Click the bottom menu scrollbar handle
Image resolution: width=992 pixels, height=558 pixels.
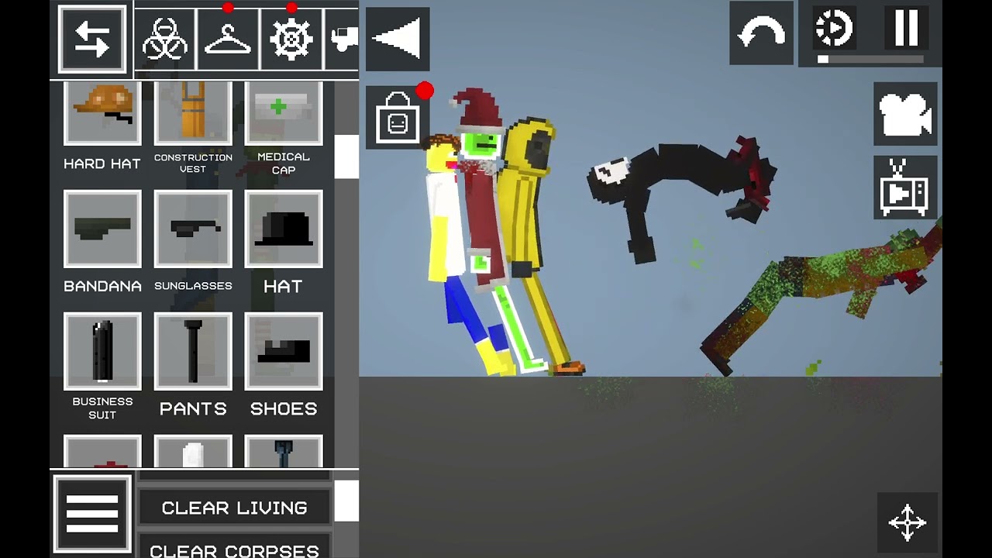click(346, 501)
